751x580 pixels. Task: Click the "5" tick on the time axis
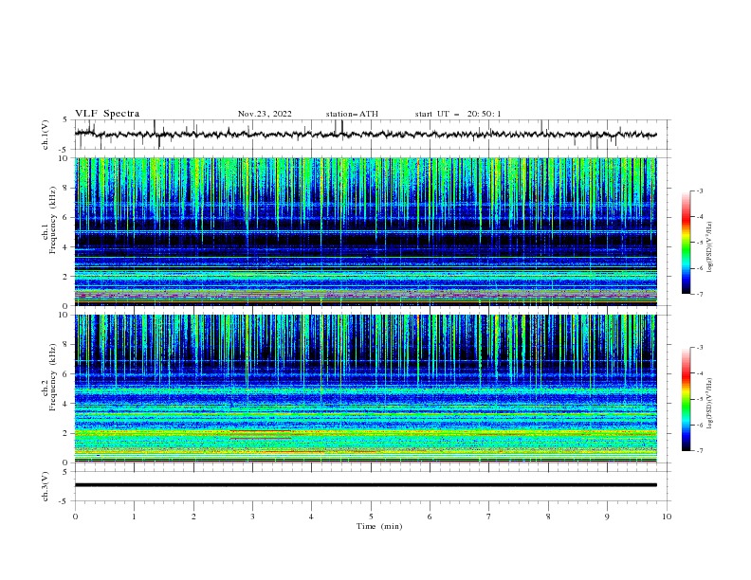tap(371, 517)
